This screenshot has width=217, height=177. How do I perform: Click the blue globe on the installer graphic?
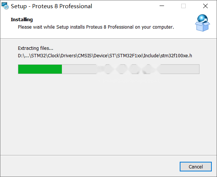tap(202, 19)
